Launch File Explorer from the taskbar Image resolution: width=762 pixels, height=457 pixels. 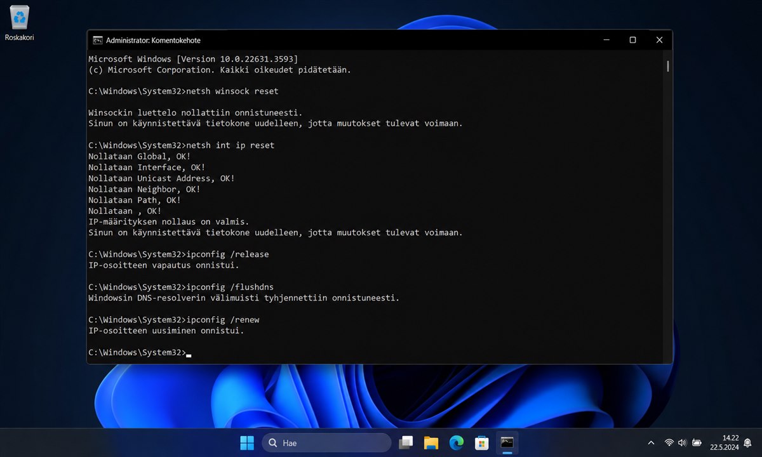tap(431, 442)
